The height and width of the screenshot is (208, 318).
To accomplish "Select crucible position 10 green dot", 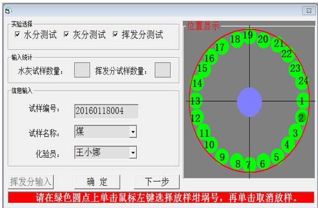I will pos(210,144).
